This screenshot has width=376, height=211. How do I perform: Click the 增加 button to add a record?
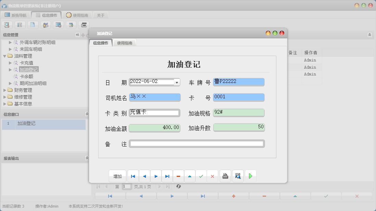pos(117,176)
